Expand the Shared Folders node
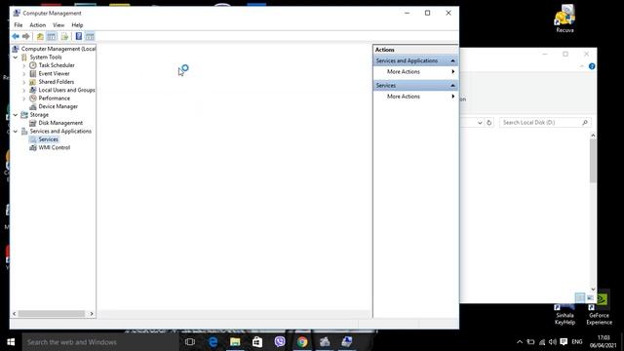Viewport: 624px width, 351px height. [x=23, y=82]
